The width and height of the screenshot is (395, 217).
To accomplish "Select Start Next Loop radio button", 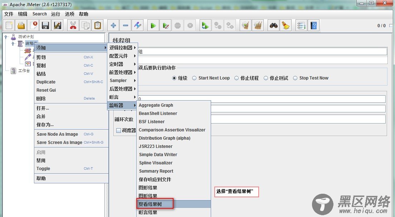I will point(194,78).
